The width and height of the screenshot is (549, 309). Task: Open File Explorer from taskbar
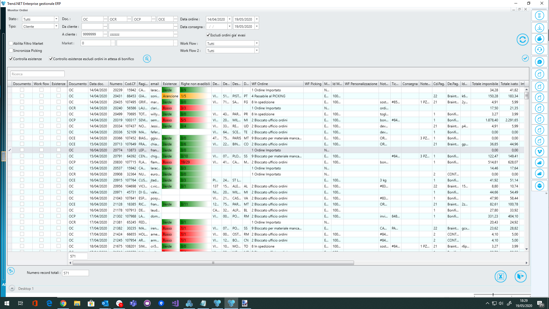pyautogui.click(x=77, y=303)
